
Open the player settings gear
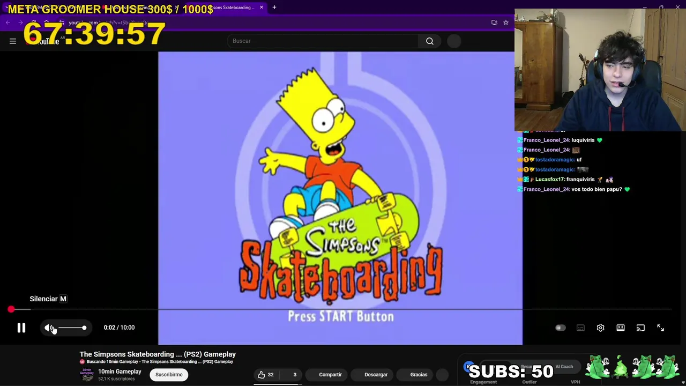tap(600, 328)
